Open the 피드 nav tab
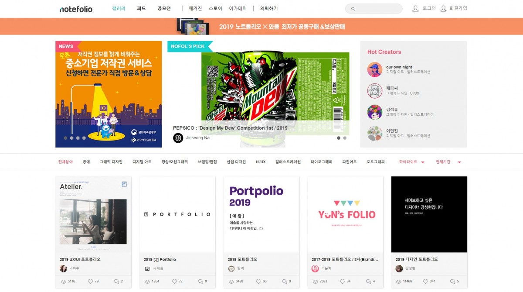 pos(141,8)
